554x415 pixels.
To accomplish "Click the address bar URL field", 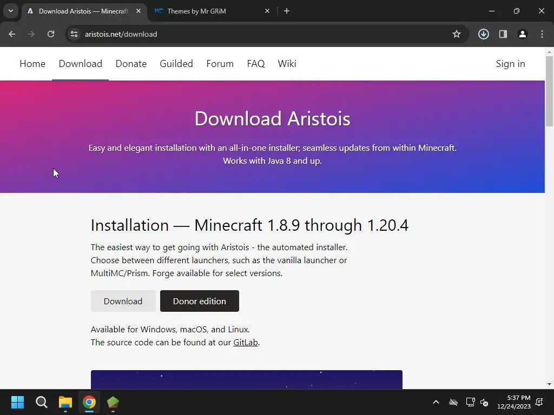I will coord(261,34).
